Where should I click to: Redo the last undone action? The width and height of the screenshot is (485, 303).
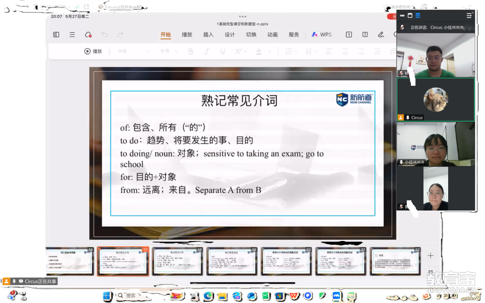tap(120, 35)
